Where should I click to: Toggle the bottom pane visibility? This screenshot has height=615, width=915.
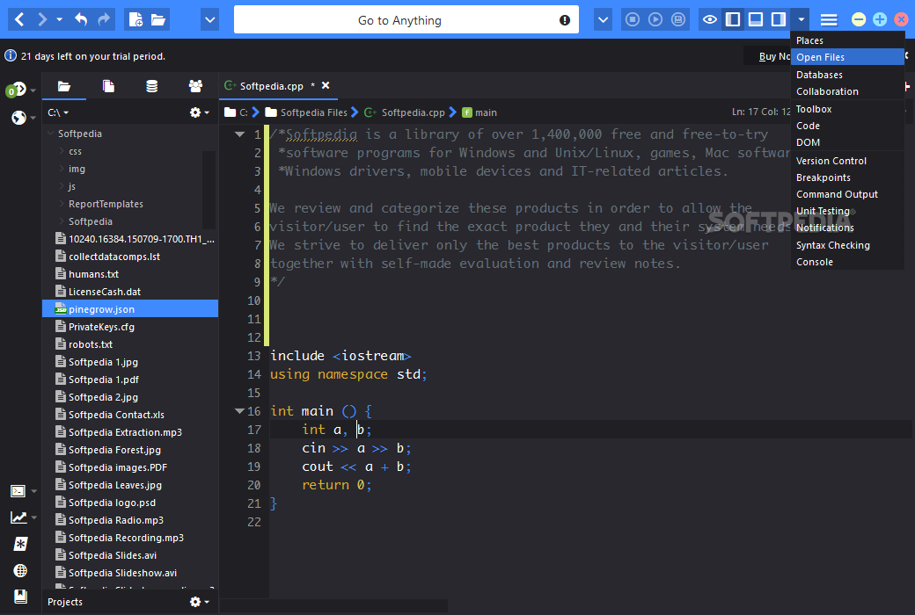click(756, 20)
